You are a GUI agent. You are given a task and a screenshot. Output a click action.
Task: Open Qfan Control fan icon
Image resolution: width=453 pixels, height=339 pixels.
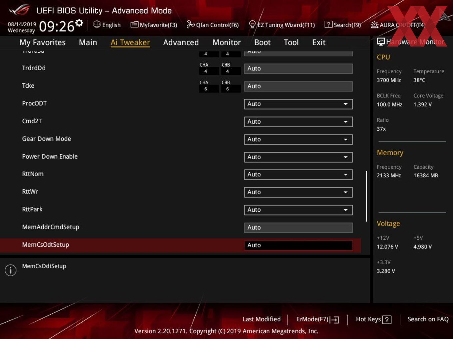(x=190, y=24)
